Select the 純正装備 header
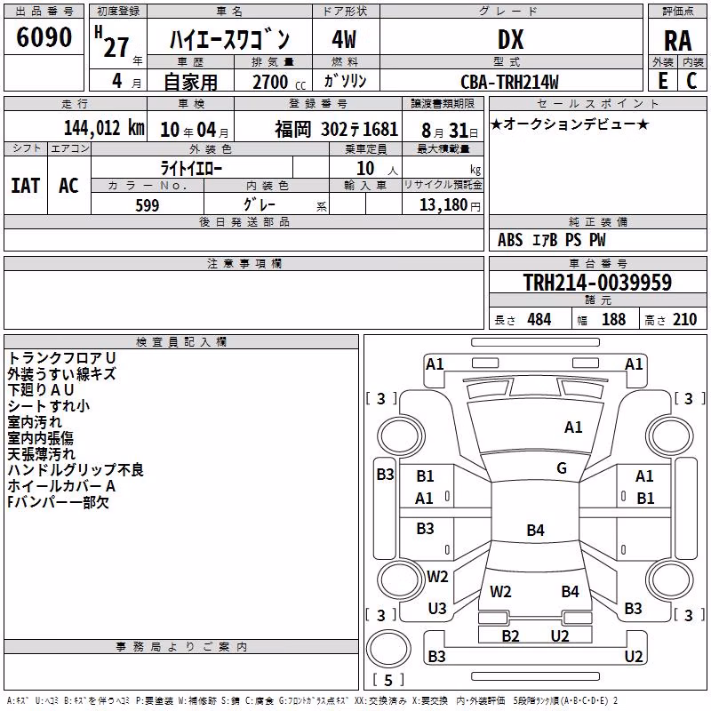Screen dimensions: 711x711 597,221
